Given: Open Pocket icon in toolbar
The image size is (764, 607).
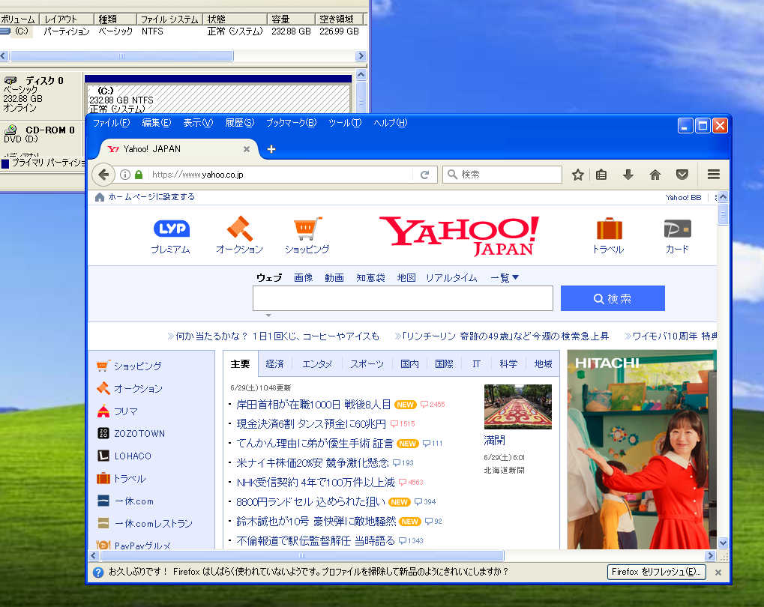Looking at the screenshot, I should [682, 175].
